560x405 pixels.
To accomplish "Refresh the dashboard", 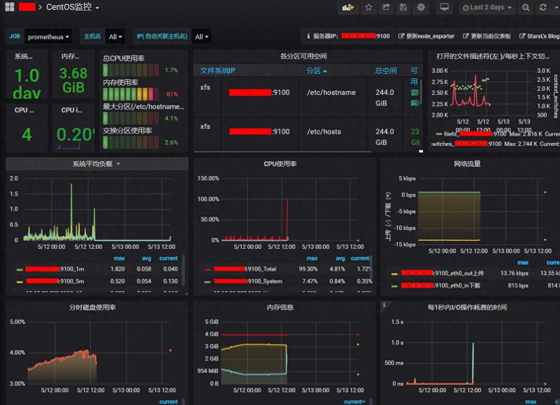I will [x=543, y=7].
